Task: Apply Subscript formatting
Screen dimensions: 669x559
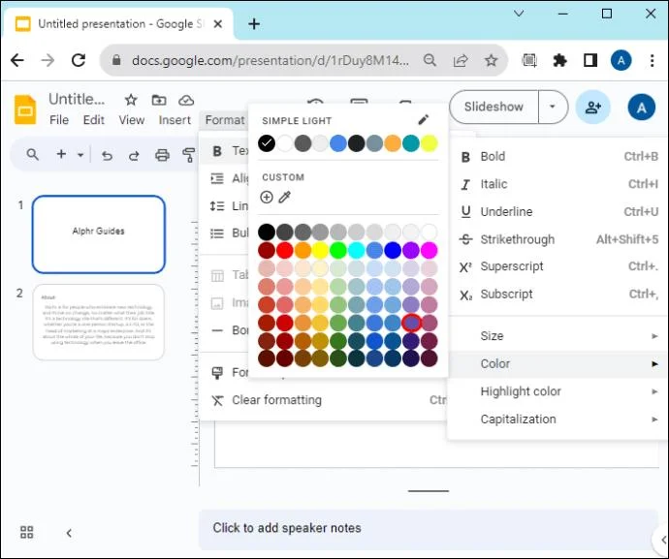Action: pos(558,295)
